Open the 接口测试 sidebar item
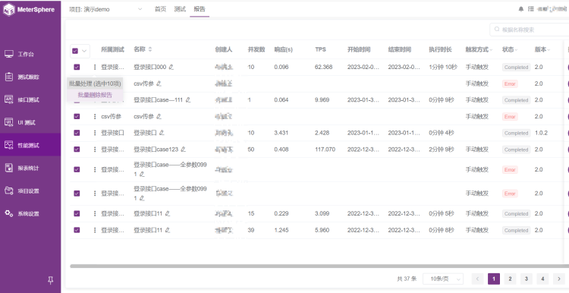The image size is (569, 293). click(30, 100)
